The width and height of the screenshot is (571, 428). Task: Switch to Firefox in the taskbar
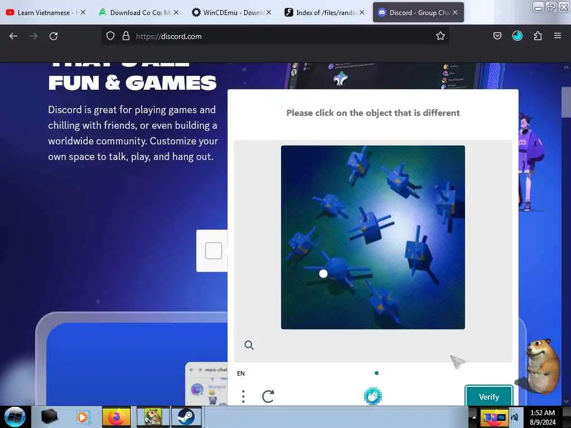116,417
